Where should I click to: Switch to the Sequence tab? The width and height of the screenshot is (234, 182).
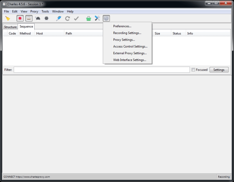click(26, 26)
